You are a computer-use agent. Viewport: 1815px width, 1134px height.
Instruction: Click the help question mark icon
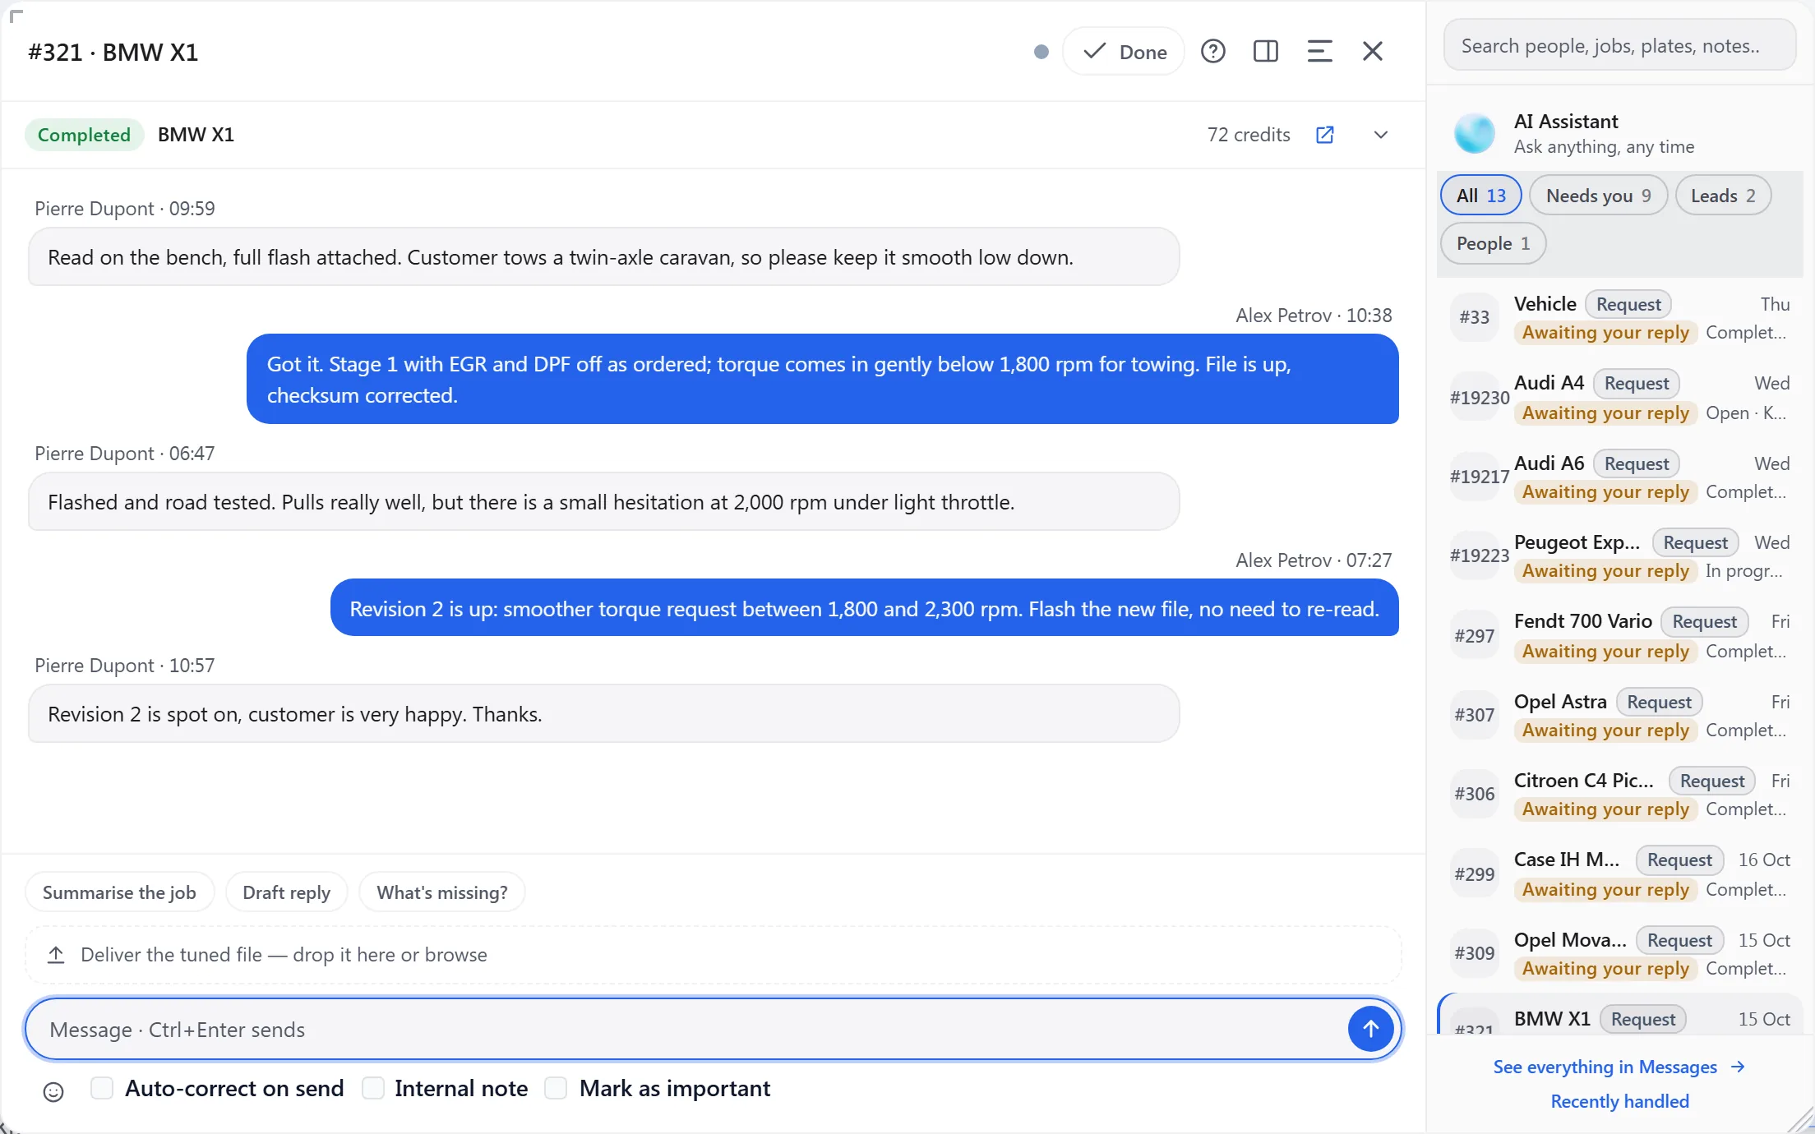pyautogui.click(x=1213, y=52)
